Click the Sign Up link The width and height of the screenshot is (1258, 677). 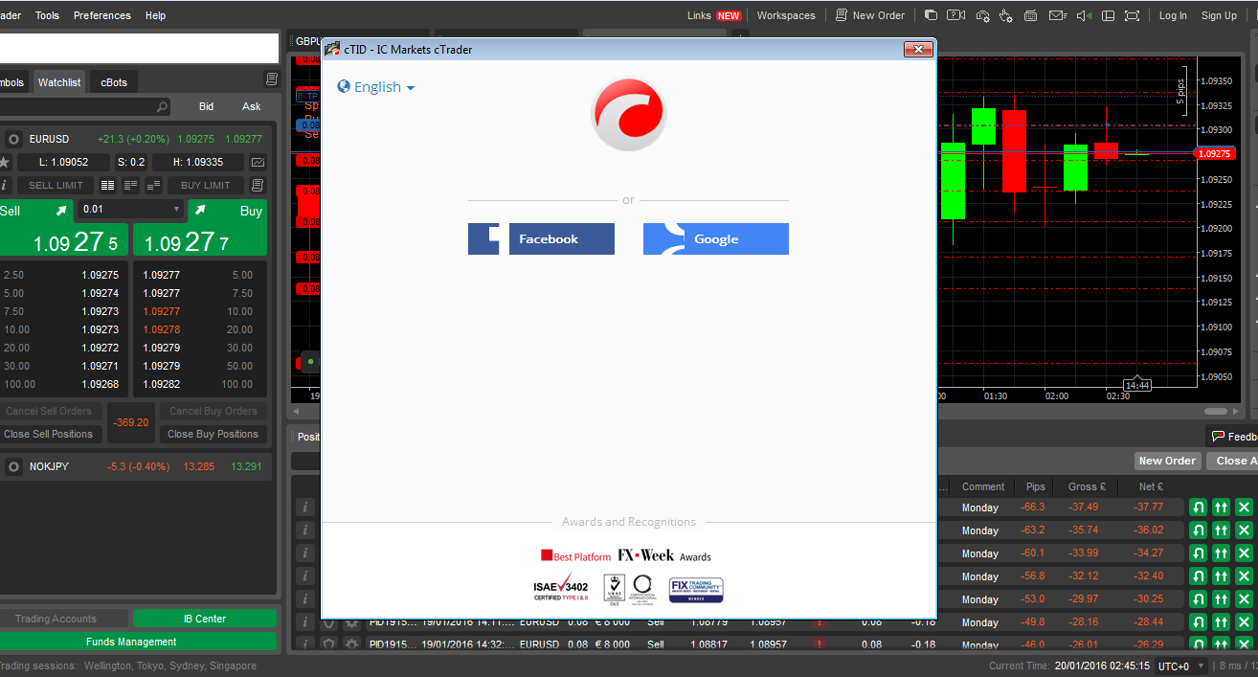coord(1219,15)
